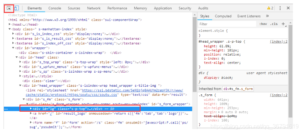Toggle the :hov element state button

(x=263, y=24)
